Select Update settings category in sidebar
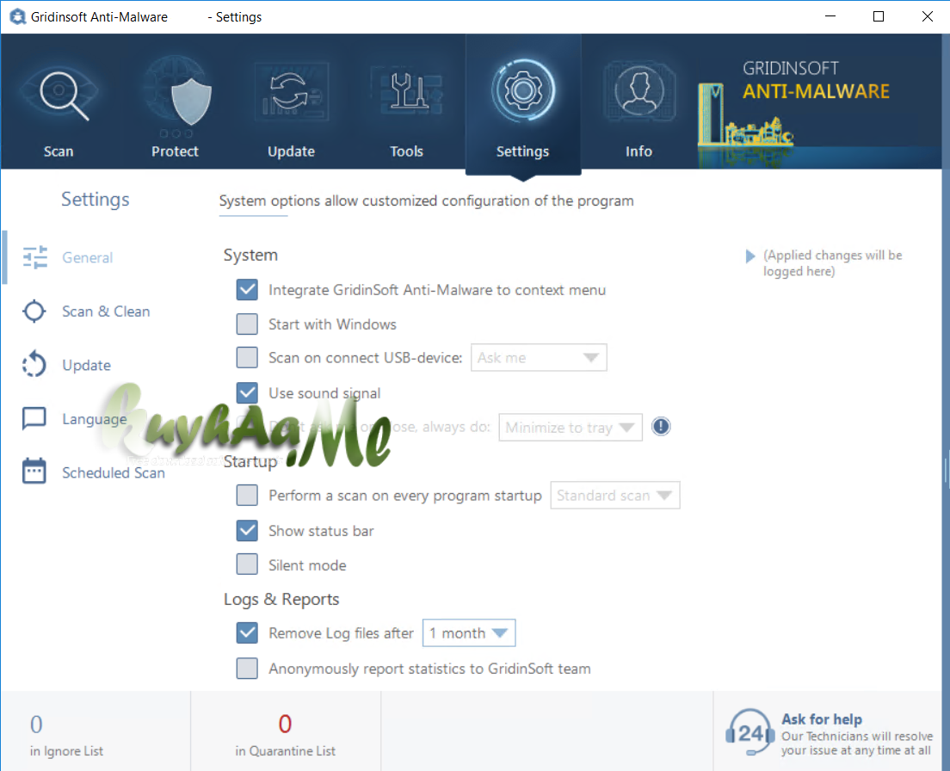 pos(87,365)
